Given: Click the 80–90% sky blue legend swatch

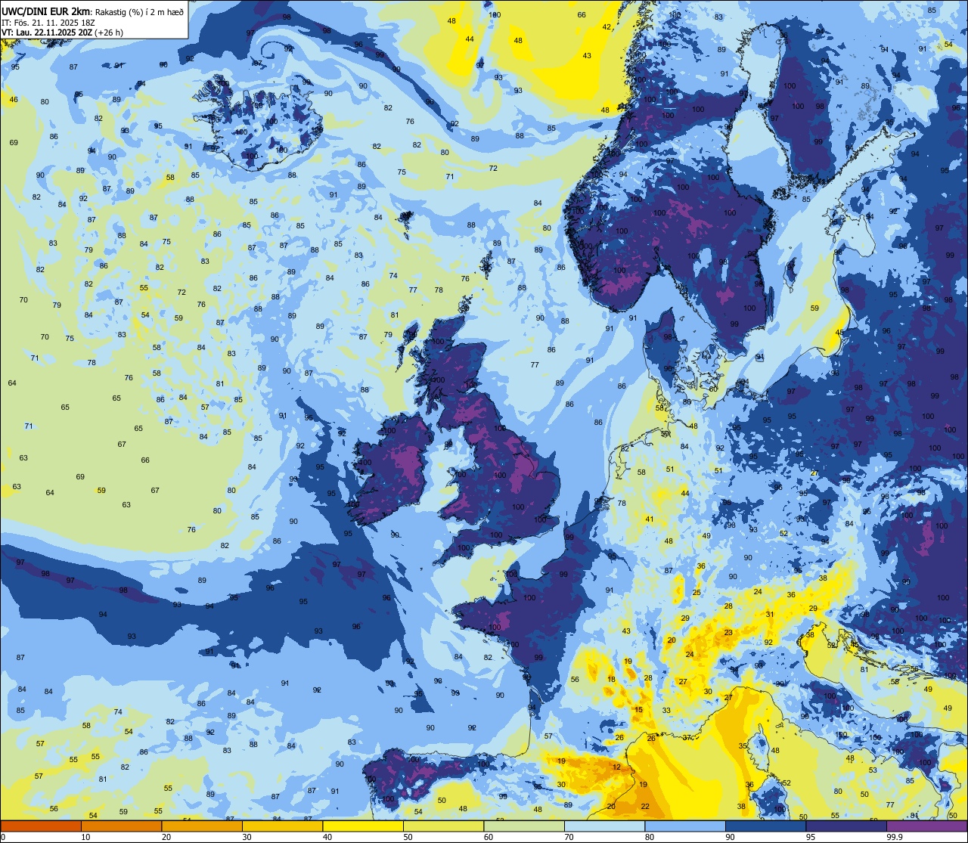Looking at the screenshot, I should (x=685, y=826).
